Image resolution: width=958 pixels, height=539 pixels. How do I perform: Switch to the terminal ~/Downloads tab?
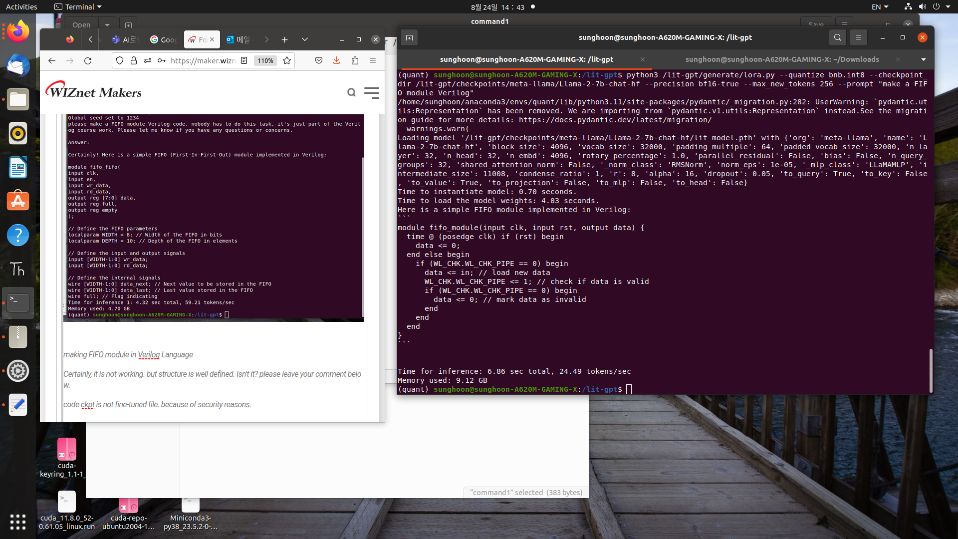(782, 59)
